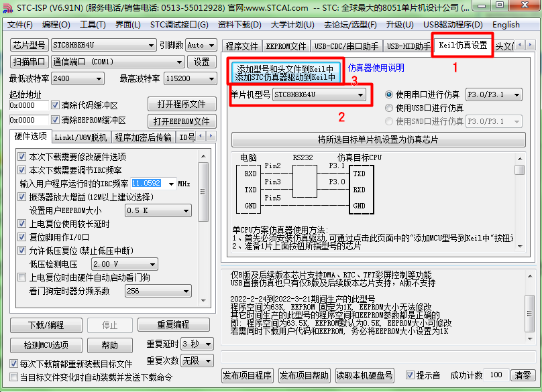
Task: Toggle 复位脚用作I/O口 checkbox
Action: click(21, 237)
